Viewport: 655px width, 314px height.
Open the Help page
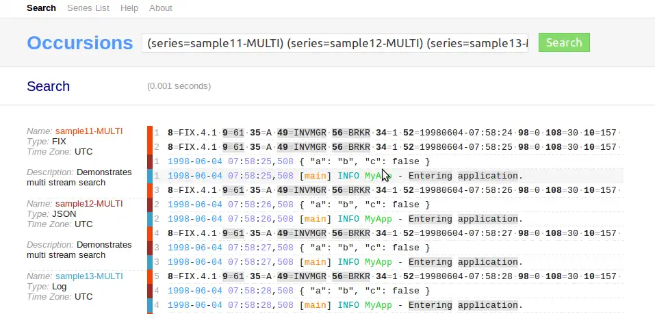tap(129, 8)
